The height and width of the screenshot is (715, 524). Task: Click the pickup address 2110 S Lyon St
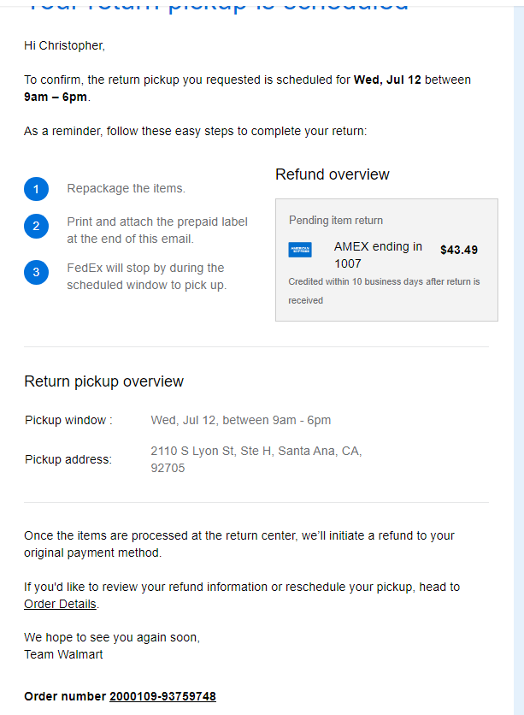click(256, 459)
